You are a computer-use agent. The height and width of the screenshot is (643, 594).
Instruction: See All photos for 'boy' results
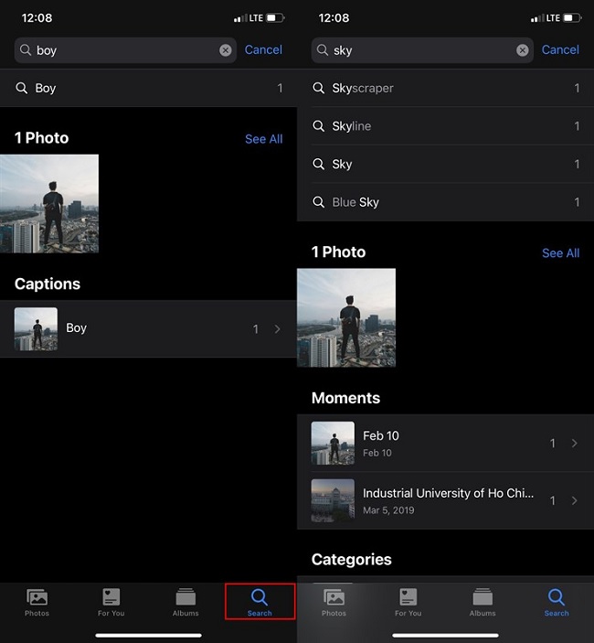point(264,139)
